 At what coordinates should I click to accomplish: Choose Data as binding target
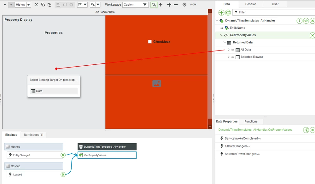coord(54,91)
